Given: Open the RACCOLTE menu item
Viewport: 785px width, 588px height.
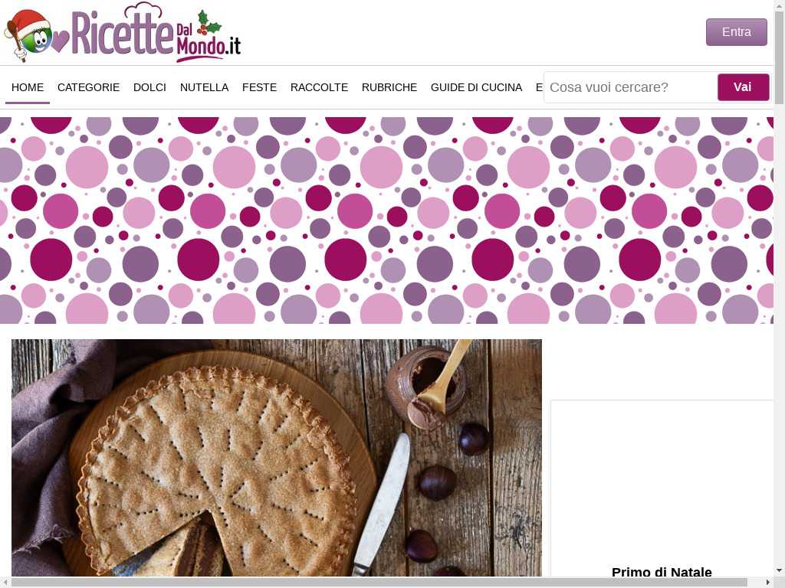Looking at the screenshot, I should point(319,87).
